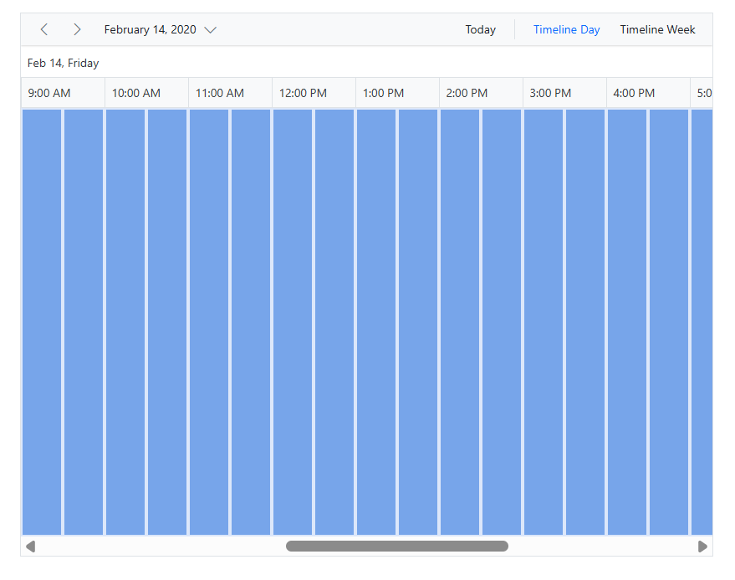The width and height of the screenshot is (735, 580).
Task: Select the 1:00 PM time header
Action: [x=397, y=93]
